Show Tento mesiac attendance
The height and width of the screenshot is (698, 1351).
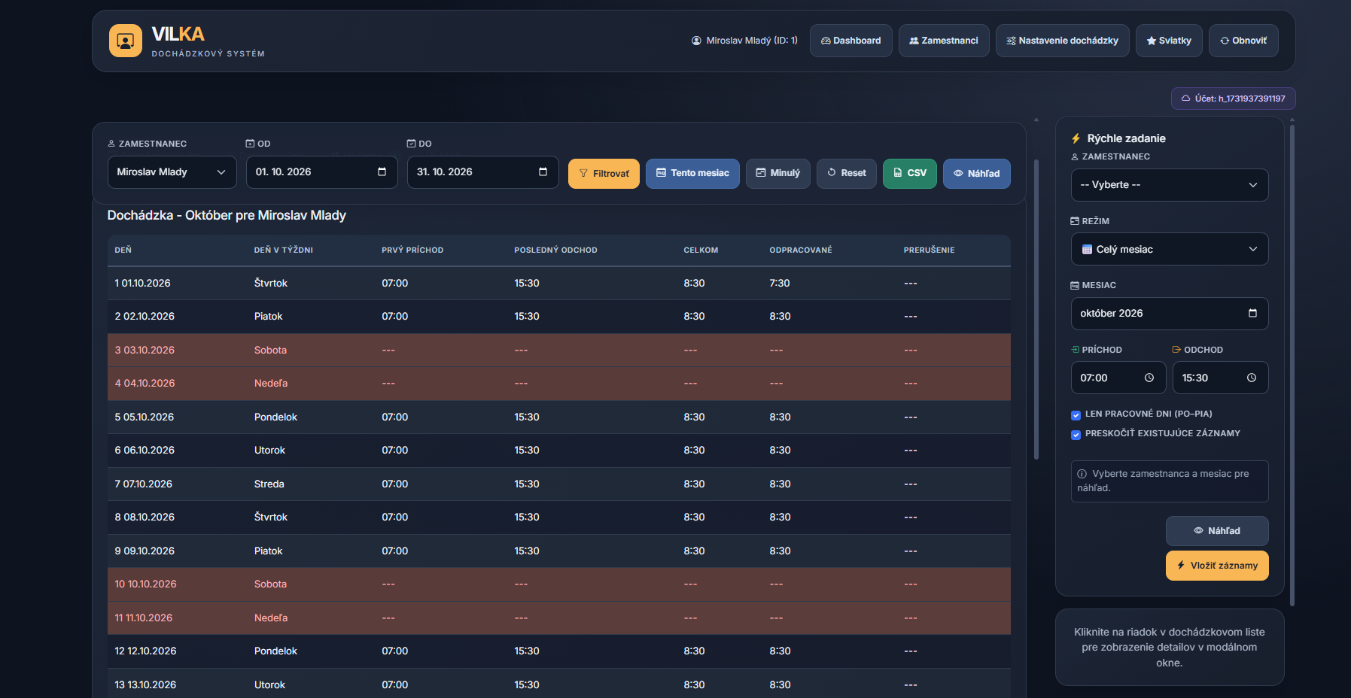pyautogui.click(x=692, y=174)
